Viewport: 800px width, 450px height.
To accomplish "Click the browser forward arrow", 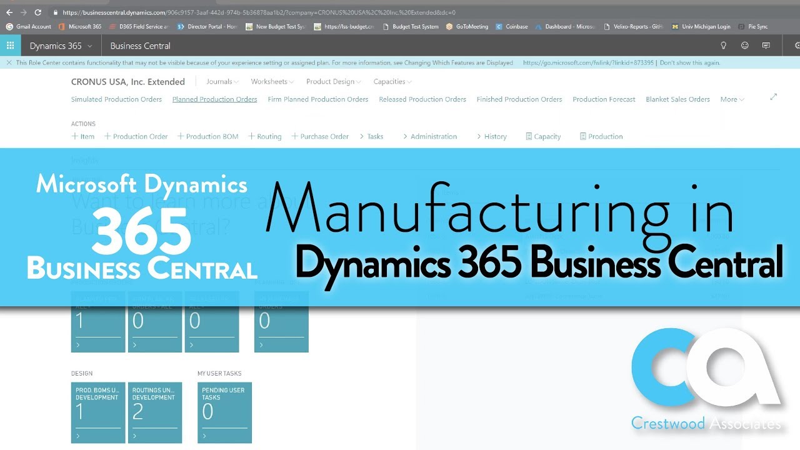I will coord(23,12).
